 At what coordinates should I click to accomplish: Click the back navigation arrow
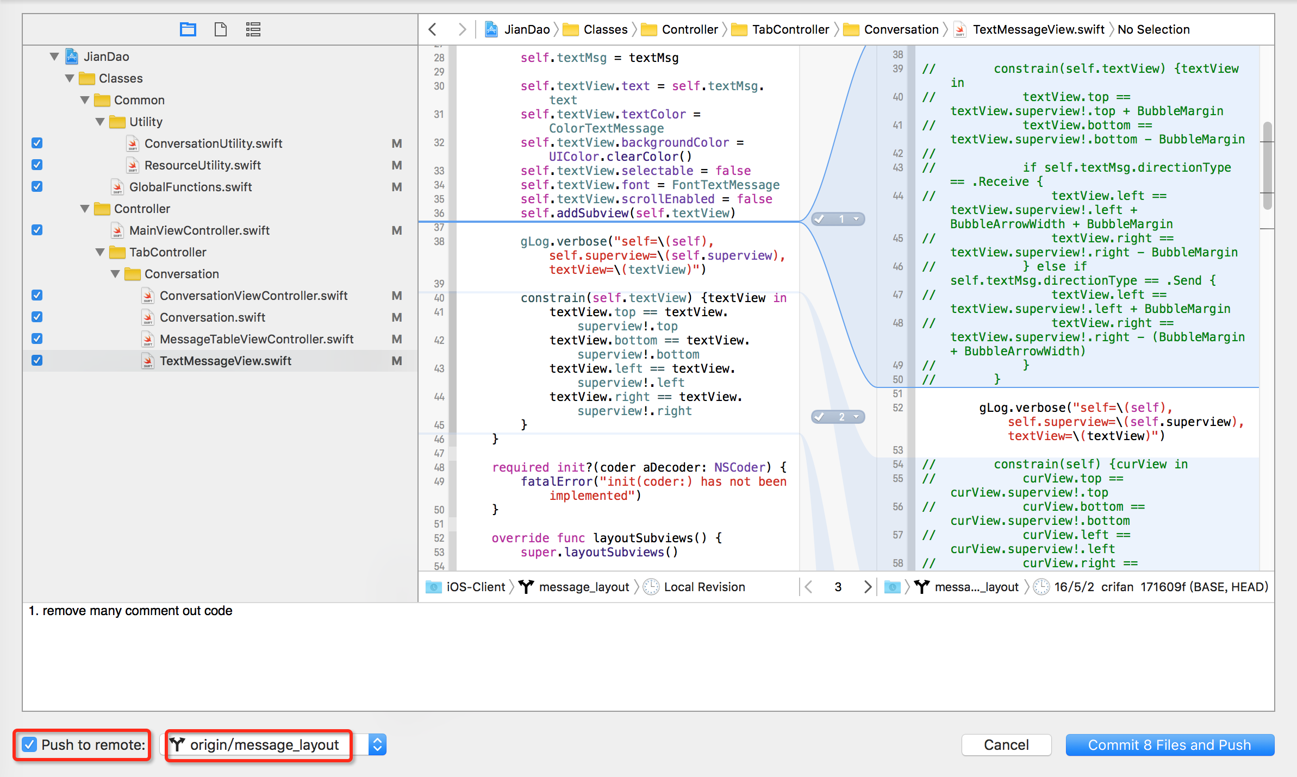433,29
